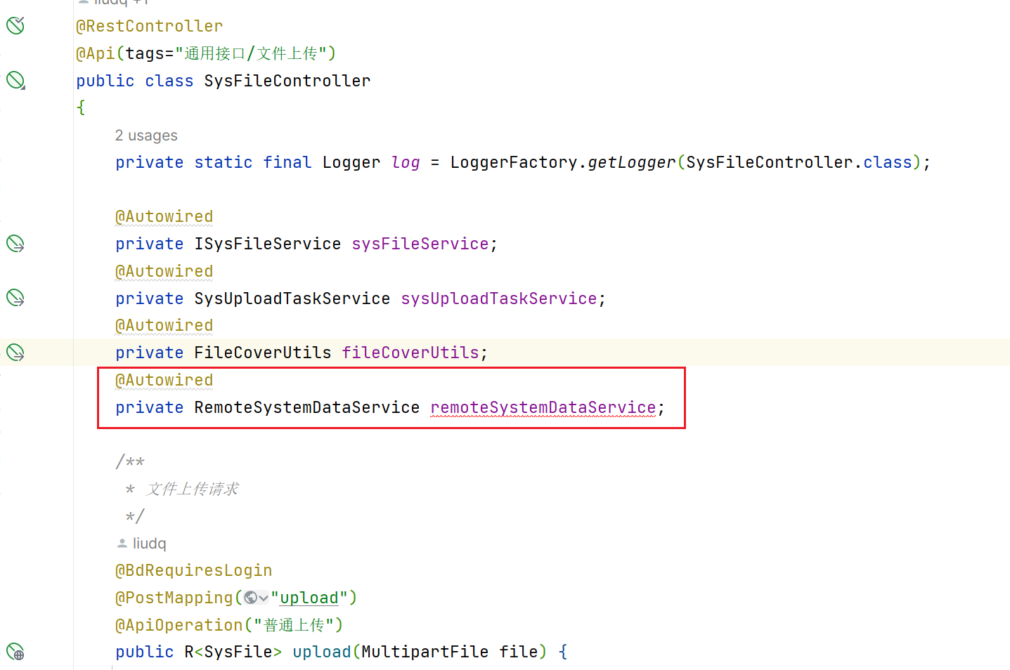Click the @Autowired annotation above sysUploadTaskService

click(164, 271)
